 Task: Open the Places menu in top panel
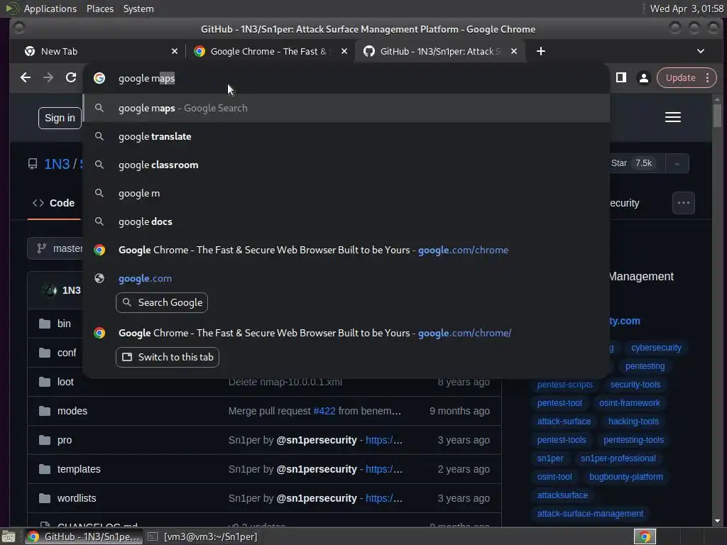(99, 9)
